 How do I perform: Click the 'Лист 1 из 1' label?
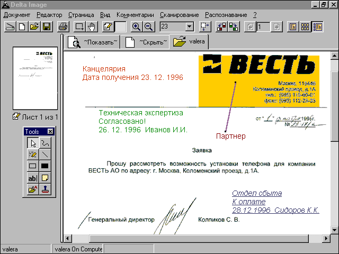(40, 117)
